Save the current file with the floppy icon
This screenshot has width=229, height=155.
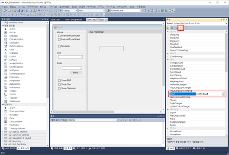pos(18,11)
